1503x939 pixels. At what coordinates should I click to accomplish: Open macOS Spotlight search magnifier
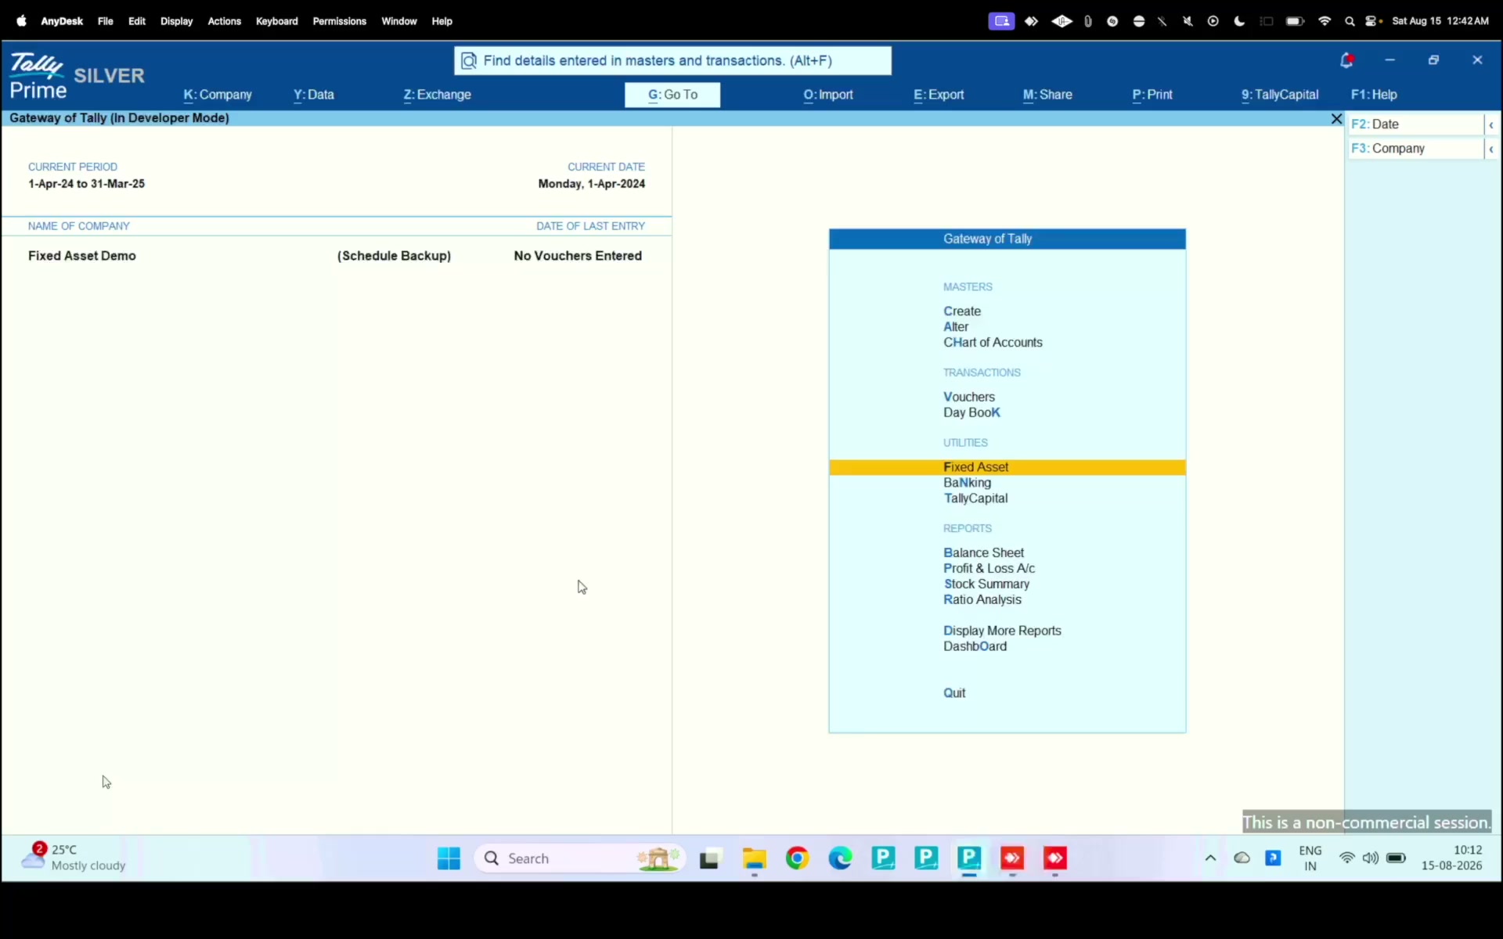click(x=1350, y=21)
